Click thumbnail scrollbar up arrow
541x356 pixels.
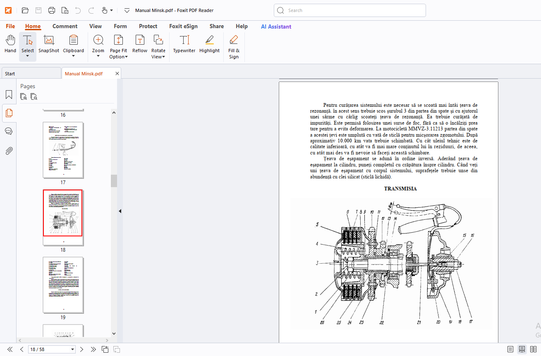tap(114, 112)
